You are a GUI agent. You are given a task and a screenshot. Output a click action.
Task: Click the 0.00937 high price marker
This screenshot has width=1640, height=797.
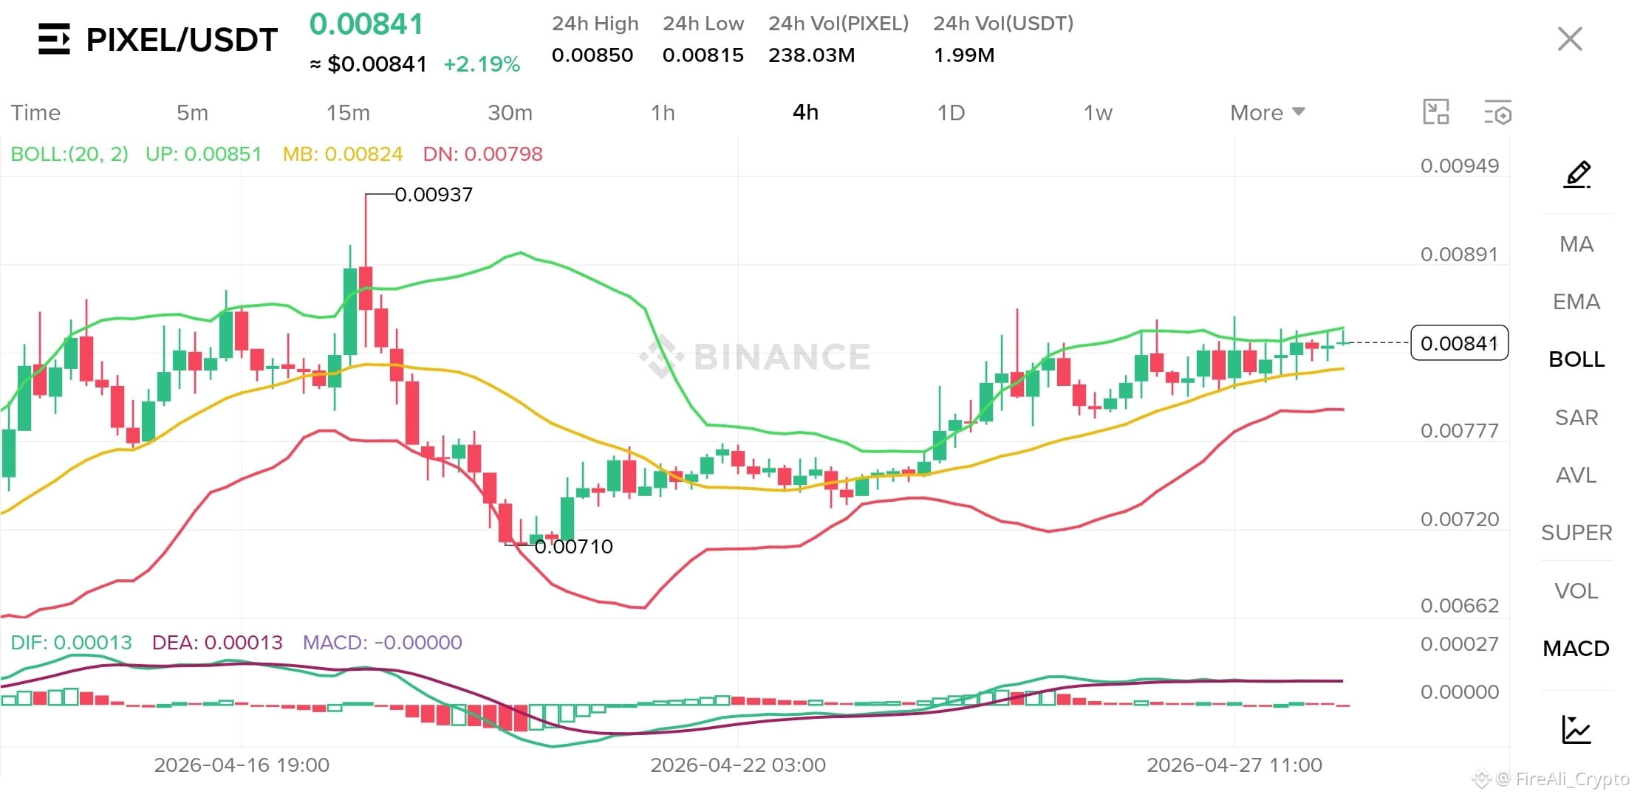[x=434, y=194]
